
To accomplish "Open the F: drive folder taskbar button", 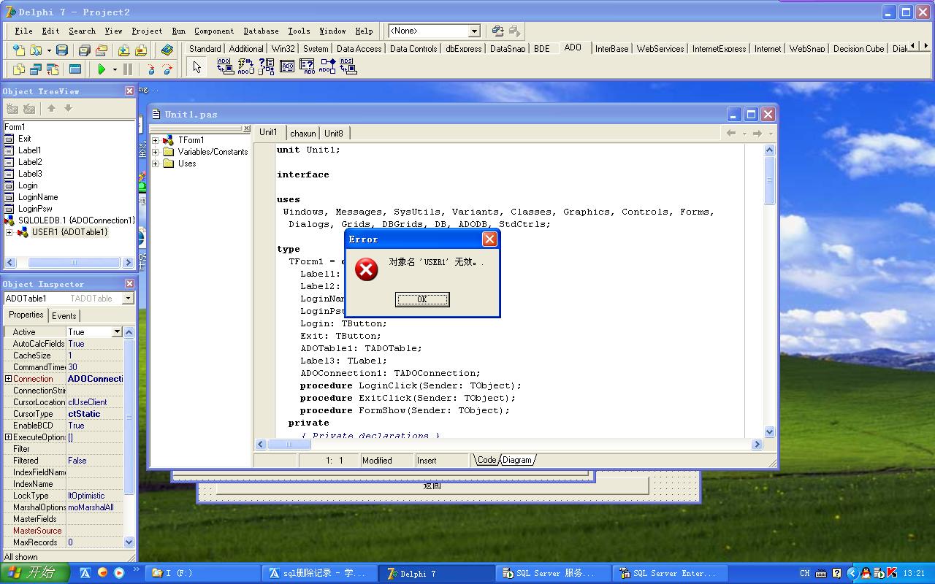I will click(x=204, y=573).
